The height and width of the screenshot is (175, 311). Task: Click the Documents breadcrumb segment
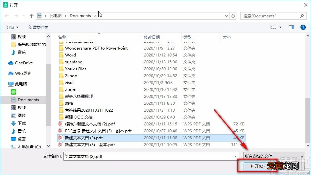pyautogui.click(x=80, y=16)
